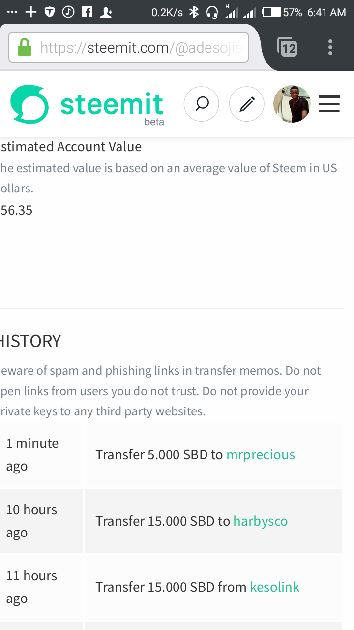Select the 10 hours ago timestamp
Viewport: 354px width, 630px height.
click(31, 521)
